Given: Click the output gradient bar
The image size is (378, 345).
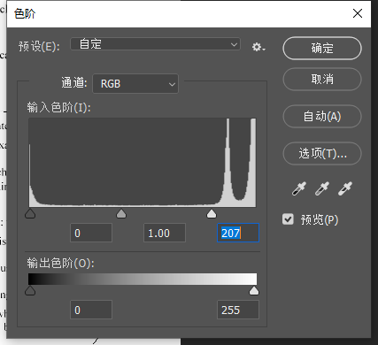Looking at the screenshot, I should coord(143,279).
